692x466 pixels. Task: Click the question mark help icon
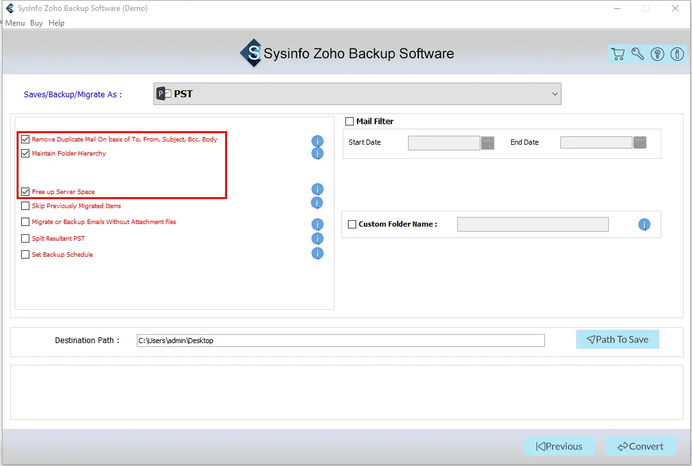point(657,54)
